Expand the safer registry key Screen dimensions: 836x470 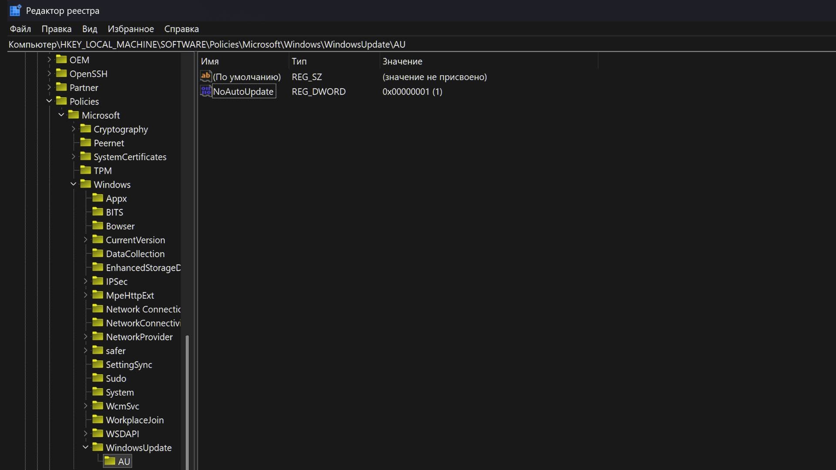click(x=86, y=350)
